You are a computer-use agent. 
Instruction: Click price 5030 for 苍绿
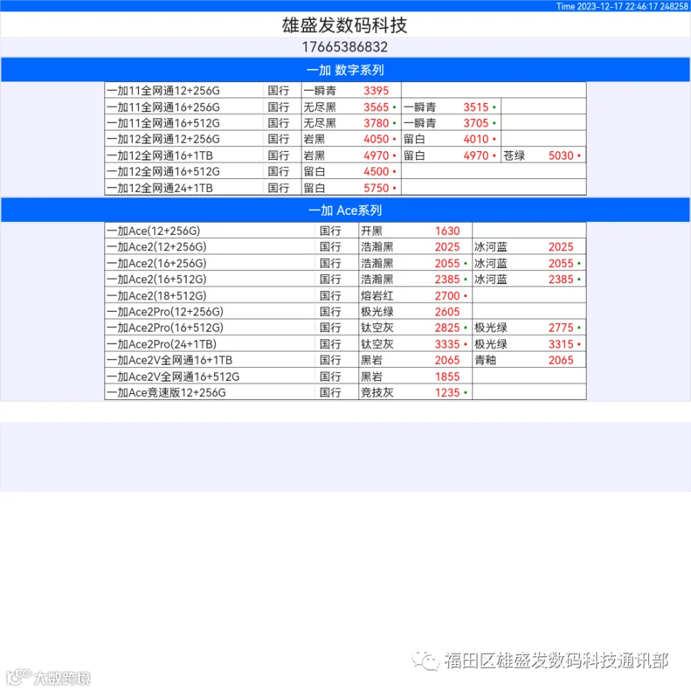[561, 156]
